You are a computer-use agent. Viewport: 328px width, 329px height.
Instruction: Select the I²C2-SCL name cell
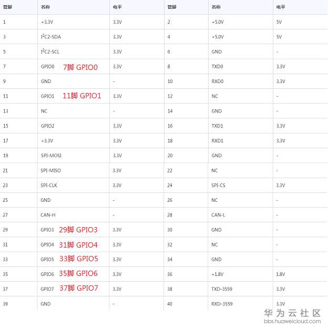click(x=50, y=52)
